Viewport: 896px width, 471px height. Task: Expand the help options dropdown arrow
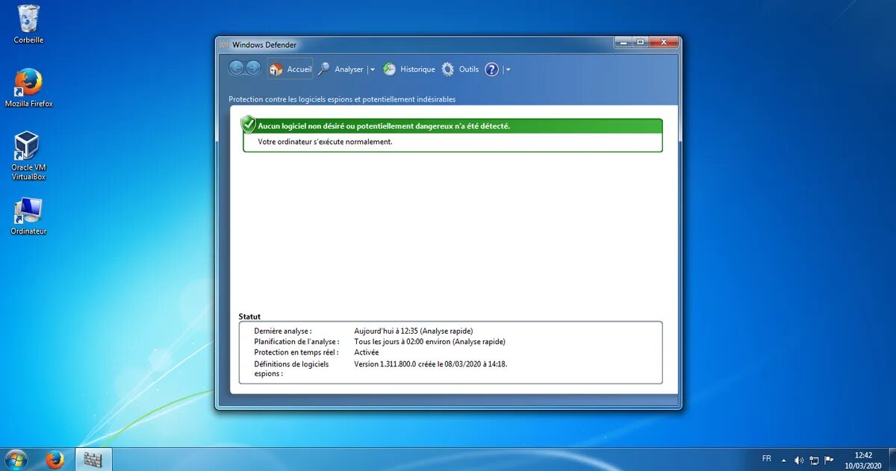[508, 69]
